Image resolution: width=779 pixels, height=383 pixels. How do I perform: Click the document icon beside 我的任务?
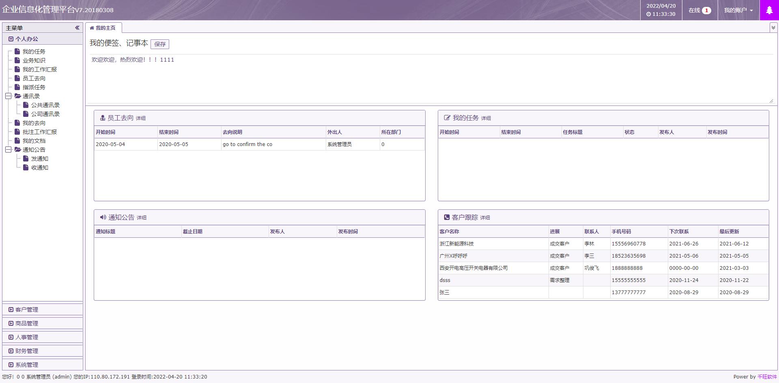(17, 51)
